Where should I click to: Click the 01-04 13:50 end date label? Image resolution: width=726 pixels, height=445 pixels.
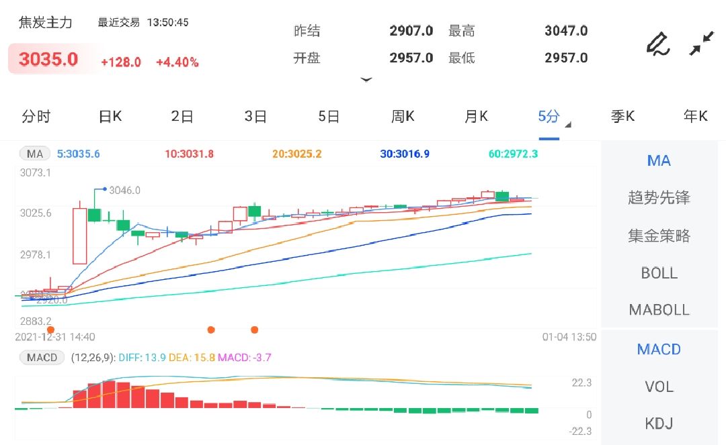(569, 338)
